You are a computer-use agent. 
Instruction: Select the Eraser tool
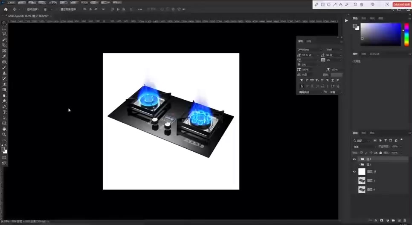tap(4, 84)
